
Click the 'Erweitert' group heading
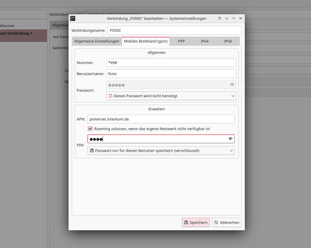click(156, 109)
